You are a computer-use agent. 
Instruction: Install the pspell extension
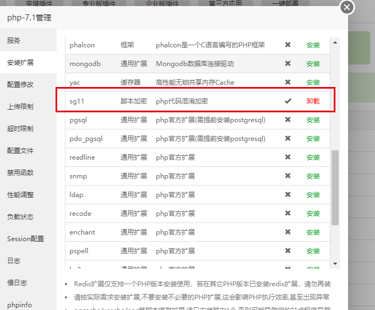tap(313, 251)
